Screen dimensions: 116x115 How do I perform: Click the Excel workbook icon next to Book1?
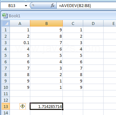click(x=5, y=16)
